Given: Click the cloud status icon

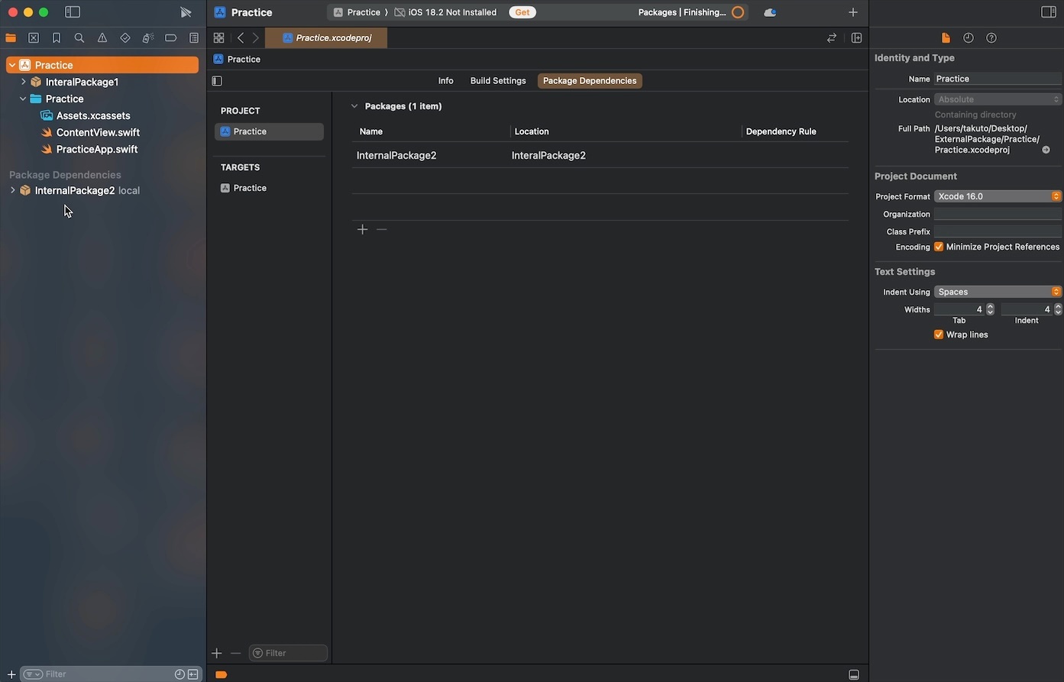Looking at the screenshot, I should coord(770,12).
